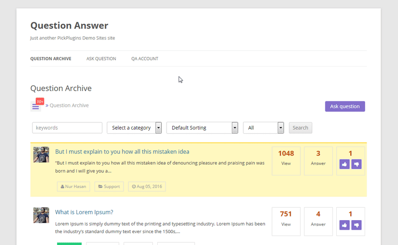Screen dimensions: 398x245
Task: Upvote the What is Lorem Ipsum question
Action: point(344,225)
